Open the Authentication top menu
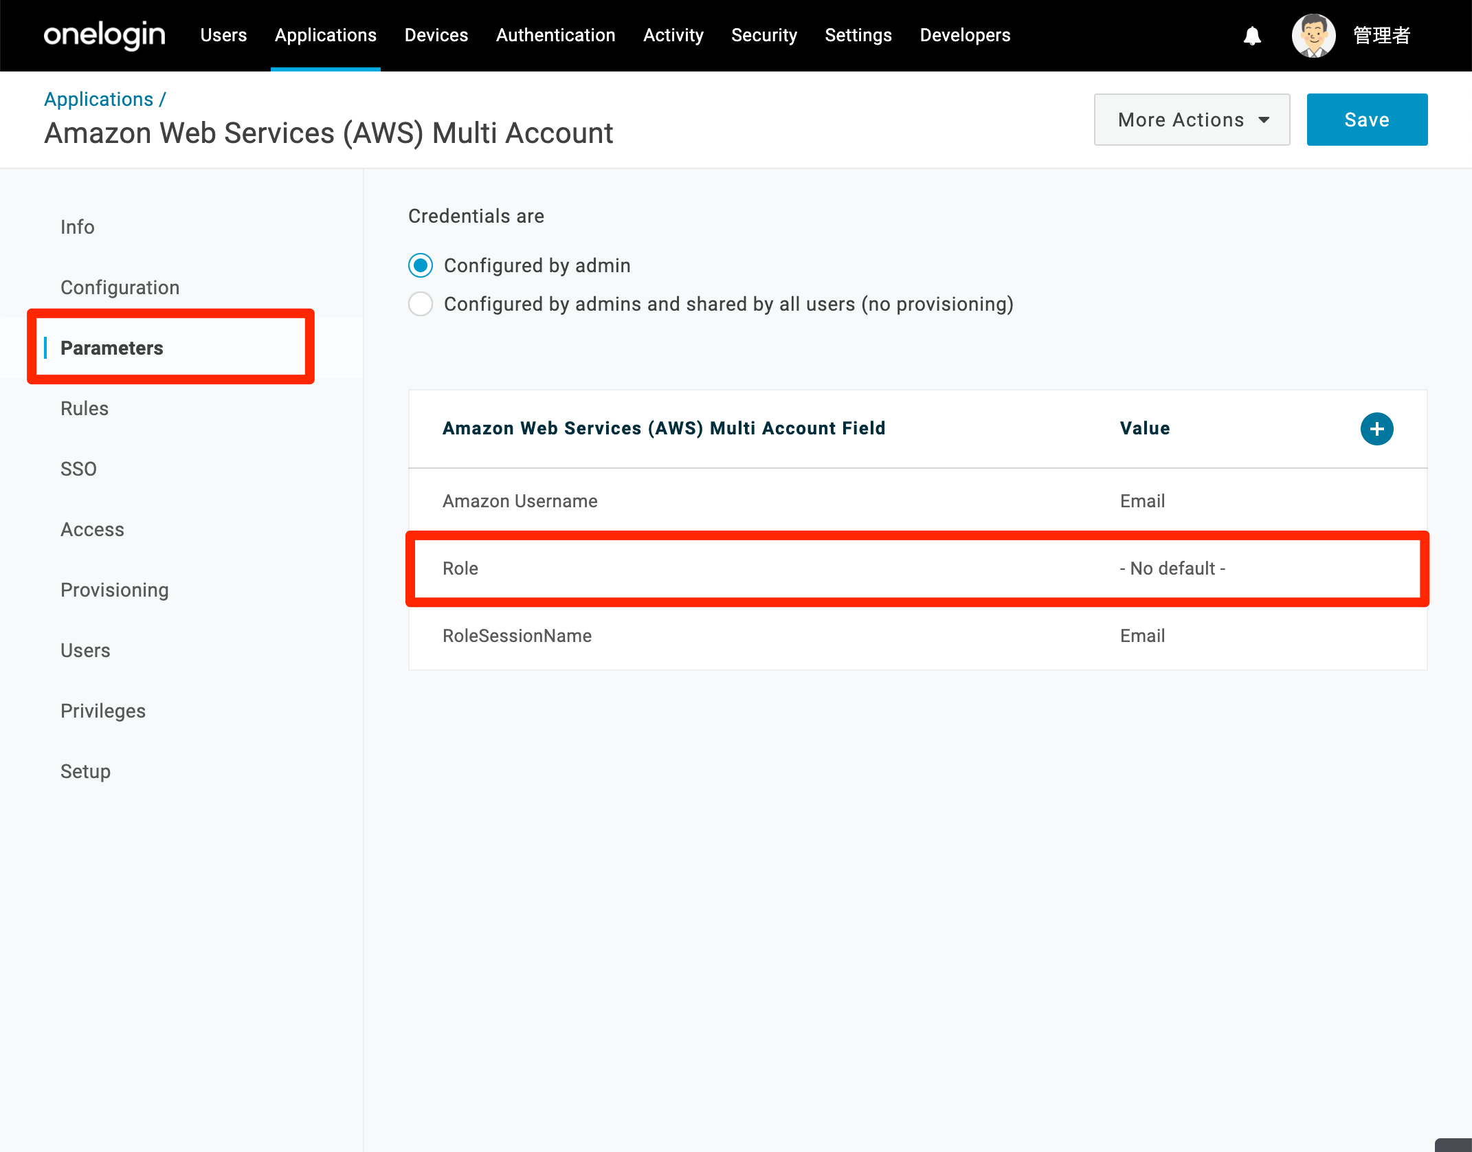Screen dimensions: 1472x1152 coord(556,35)
